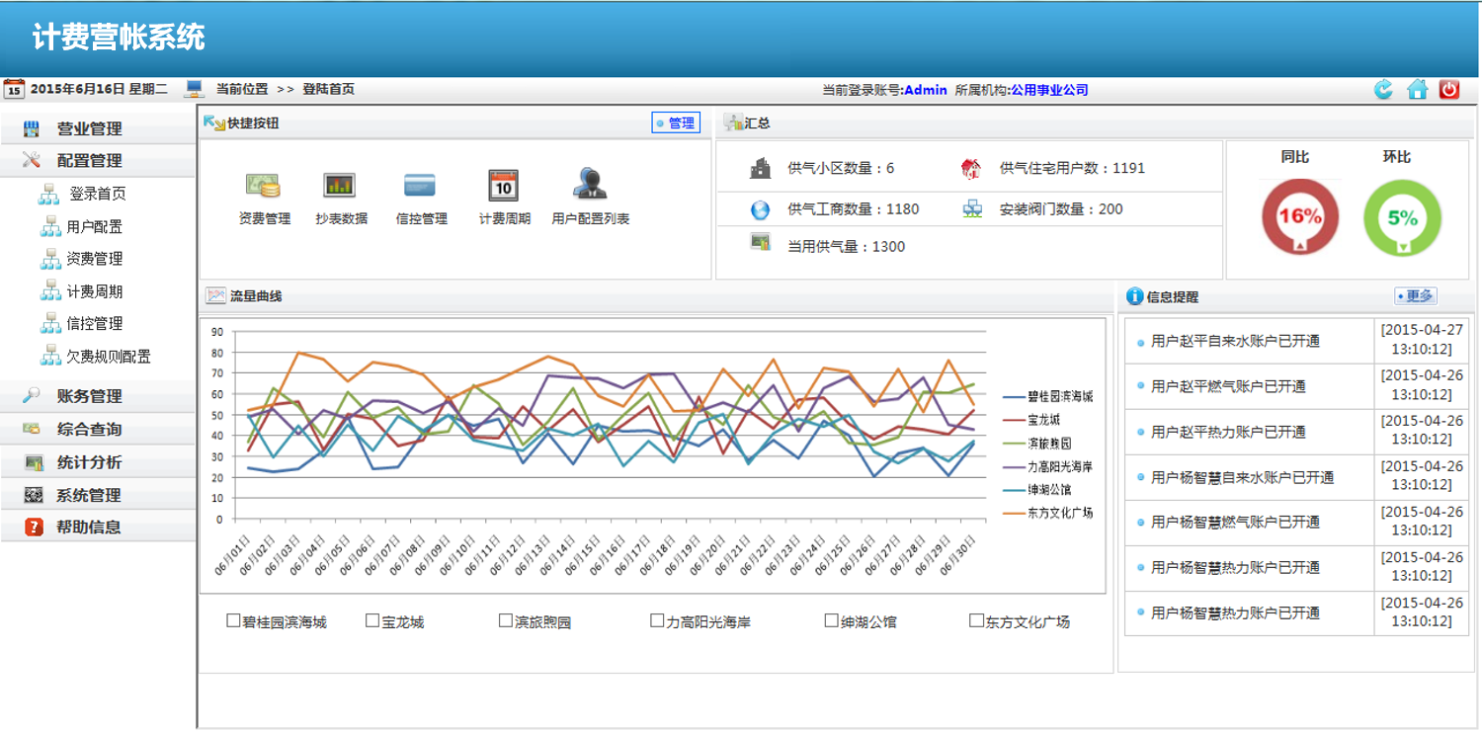Click the 安装阀门数量 network icon
This screenshot has height=733, width=1482.
[972, 208]
